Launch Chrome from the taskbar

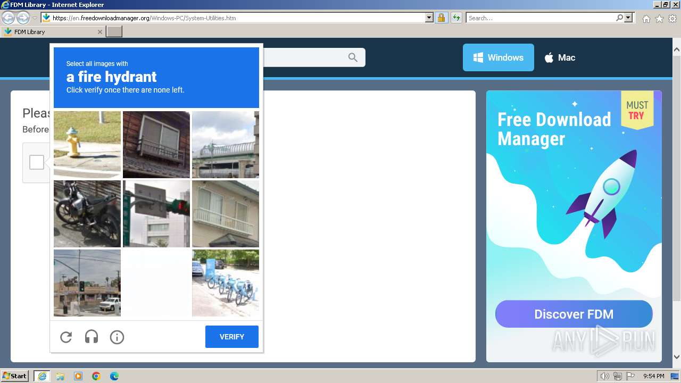click(96, 376)
